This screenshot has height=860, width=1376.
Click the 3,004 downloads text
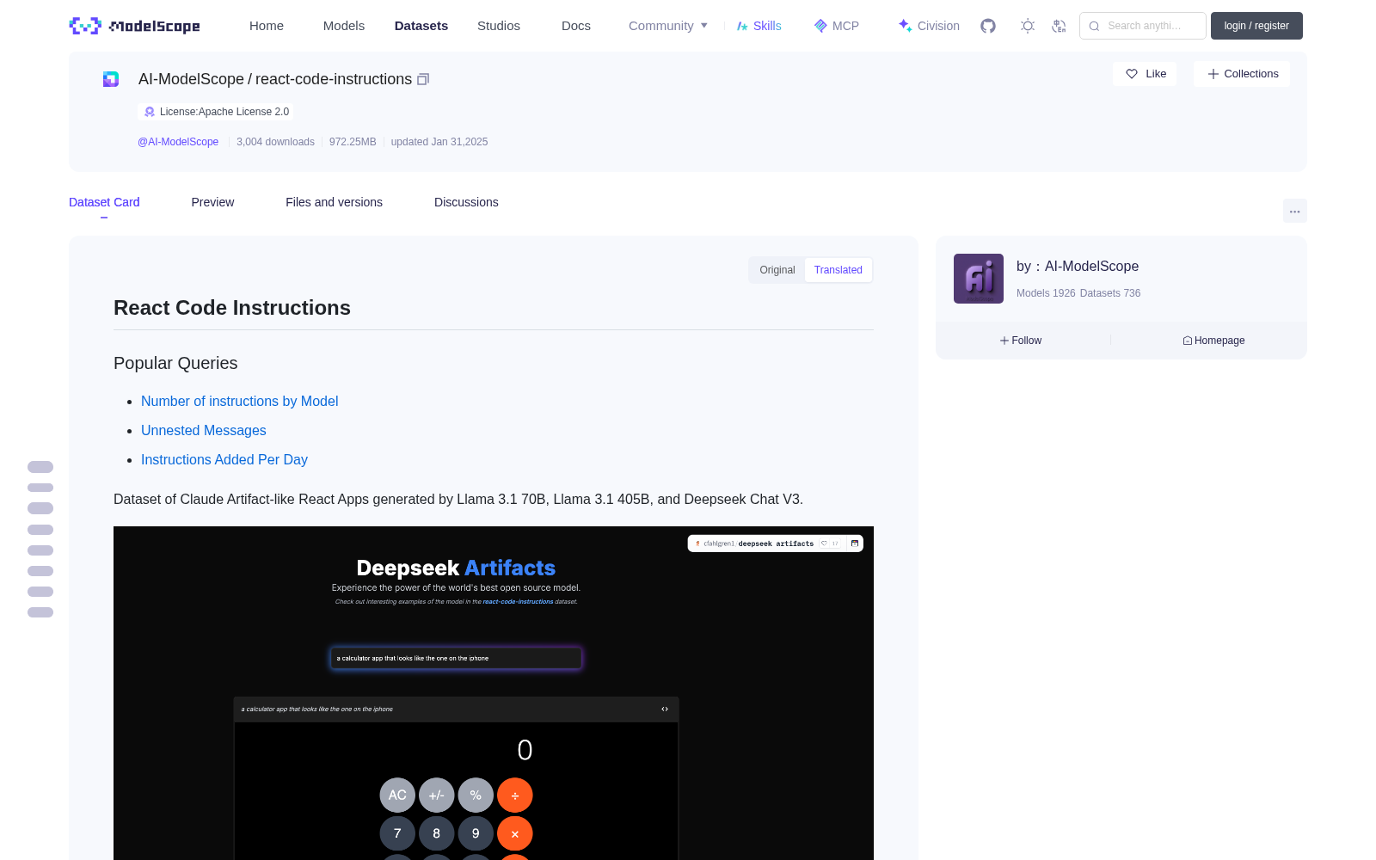point(275,142)
